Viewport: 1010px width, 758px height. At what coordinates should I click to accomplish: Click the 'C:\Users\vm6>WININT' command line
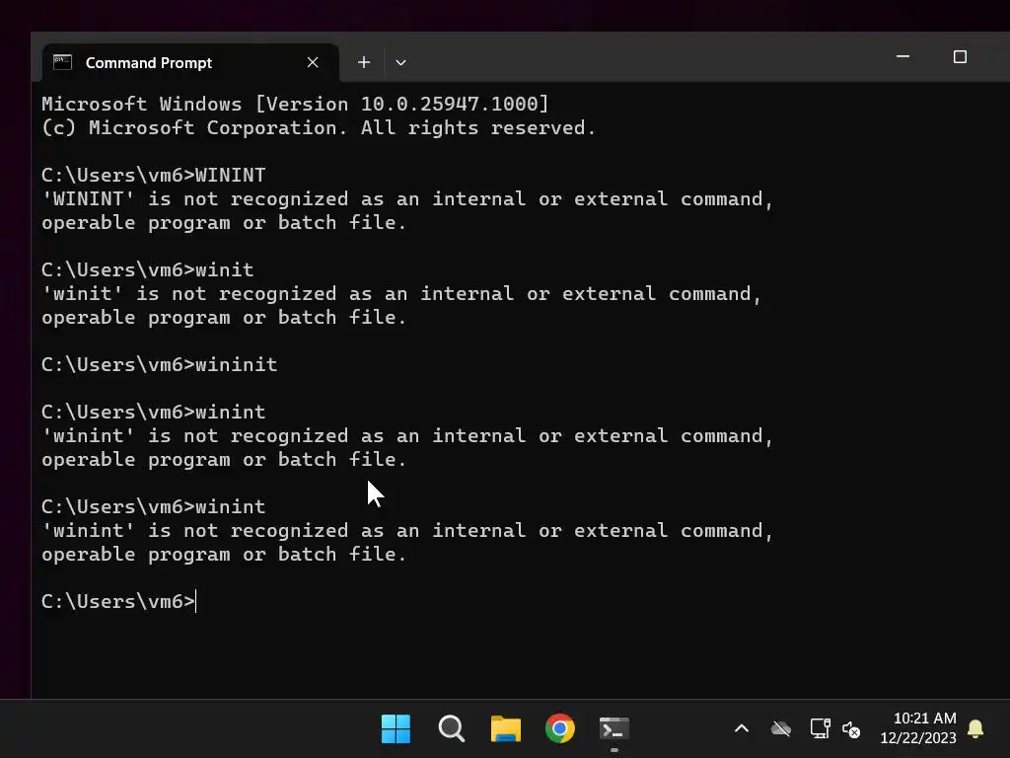pos(153,176)
